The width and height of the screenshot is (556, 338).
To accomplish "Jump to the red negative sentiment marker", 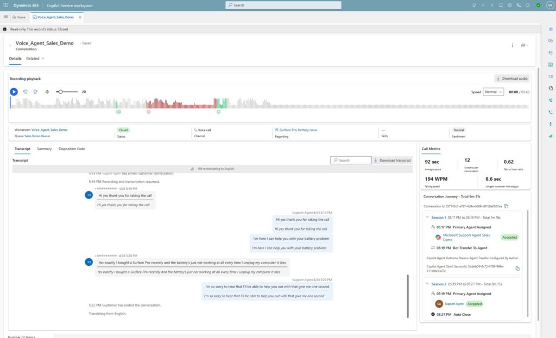I will 149,112.
